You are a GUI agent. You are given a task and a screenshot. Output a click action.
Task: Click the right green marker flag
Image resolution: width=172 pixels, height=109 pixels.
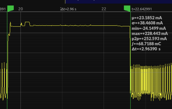pyautogui.click(x=127, y=8)
